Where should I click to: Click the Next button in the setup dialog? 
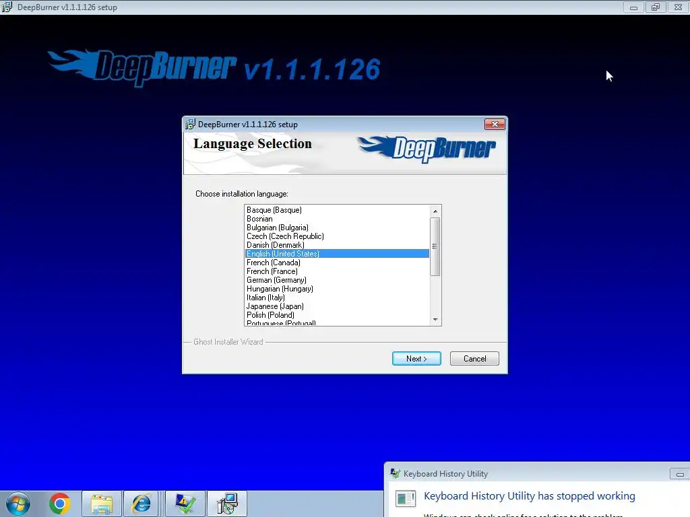click(x=416, y=358)
